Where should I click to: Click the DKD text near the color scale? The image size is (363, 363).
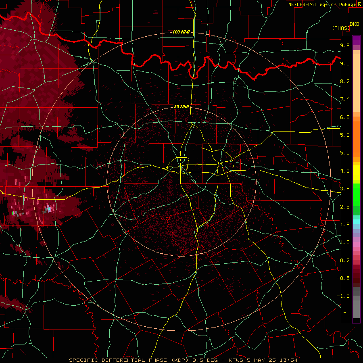click(x=355, y=24)
